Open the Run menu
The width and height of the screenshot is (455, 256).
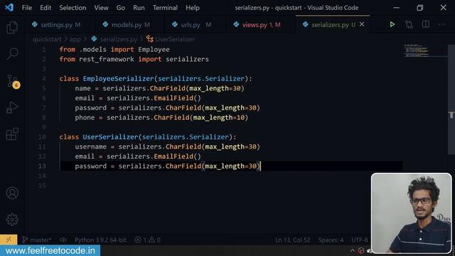[139, 8]
